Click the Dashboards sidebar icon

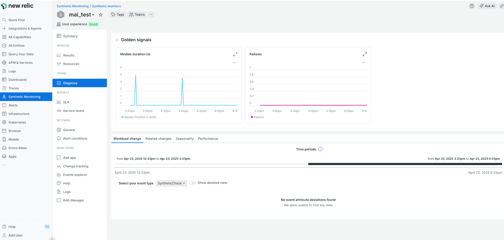tap(4, 80)
